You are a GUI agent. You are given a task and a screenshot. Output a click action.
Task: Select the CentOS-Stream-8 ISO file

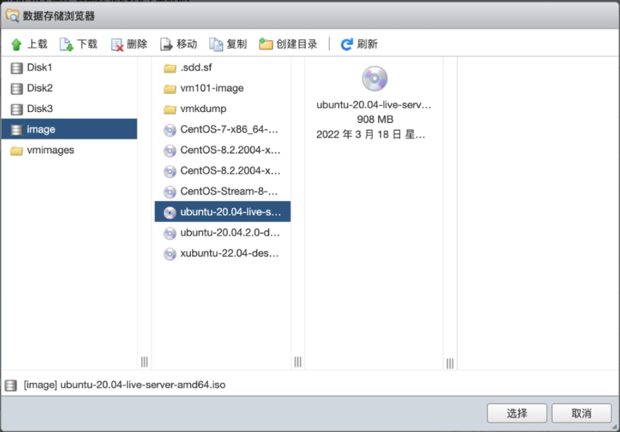(x=228, y=192)
